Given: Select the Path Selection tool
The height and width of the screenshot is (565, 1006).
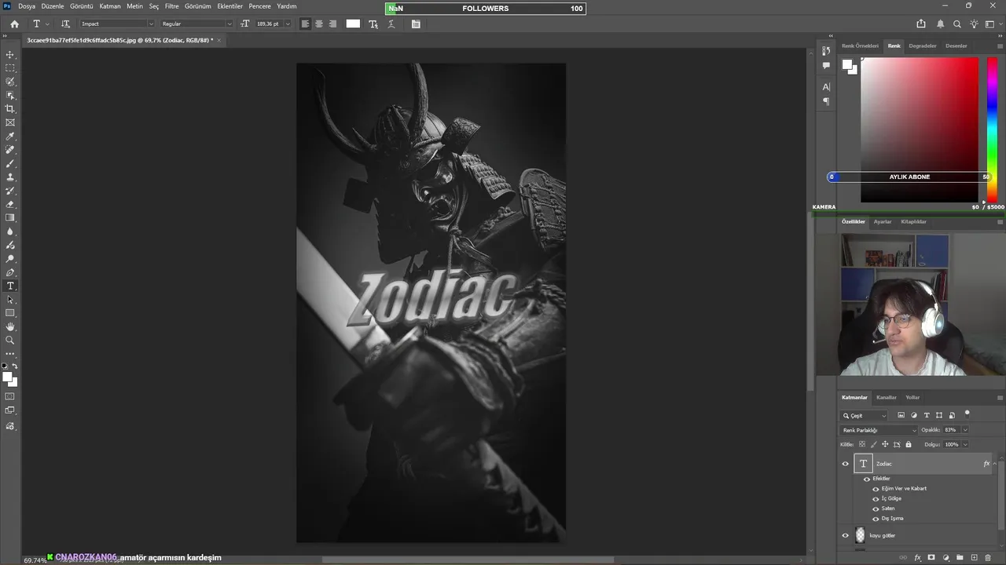Looking at the screenshot, I should click(10, 300).
